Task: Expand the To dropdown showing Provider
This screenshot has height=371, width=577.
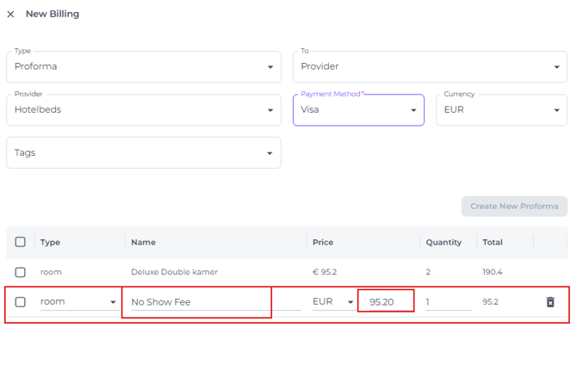Action: pyautogui.click(x=430, y=67)
